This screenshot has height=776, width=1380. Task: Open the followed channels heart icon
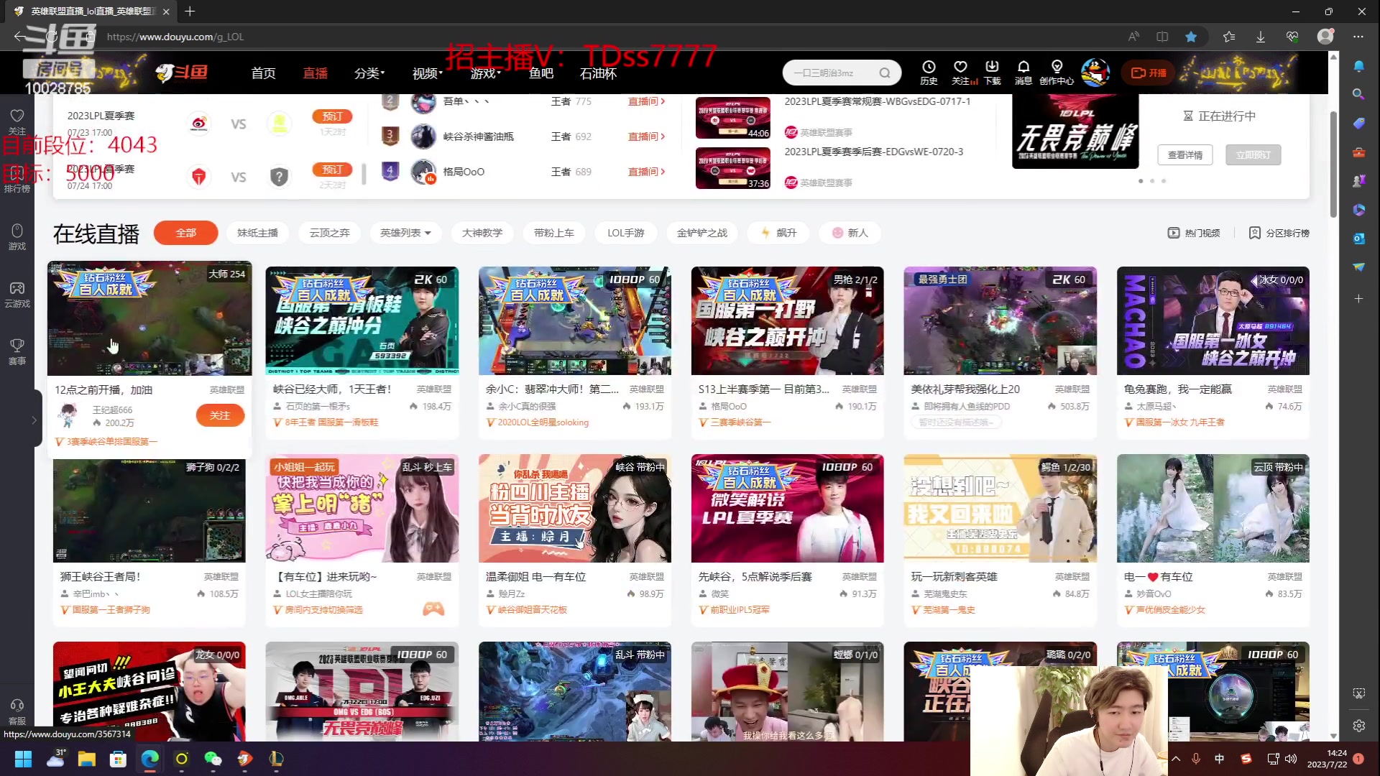click(x=960, y=68)
